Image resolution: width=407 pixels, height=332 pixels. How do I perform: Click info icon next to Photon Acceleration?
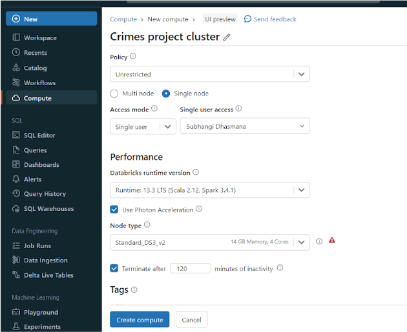(x=199, y=209)
